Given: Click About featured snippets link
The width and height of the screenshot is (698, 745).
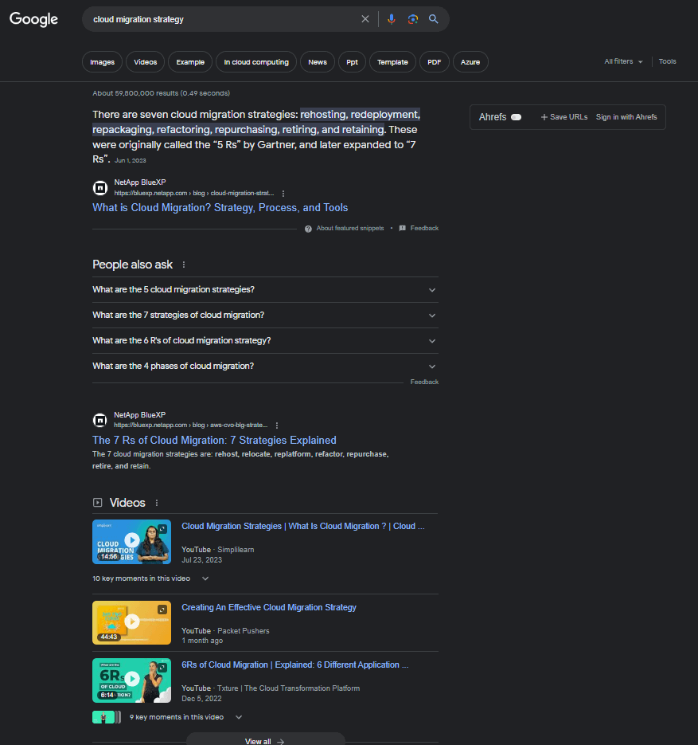Looking at the screenshot, I should point(350,229).
